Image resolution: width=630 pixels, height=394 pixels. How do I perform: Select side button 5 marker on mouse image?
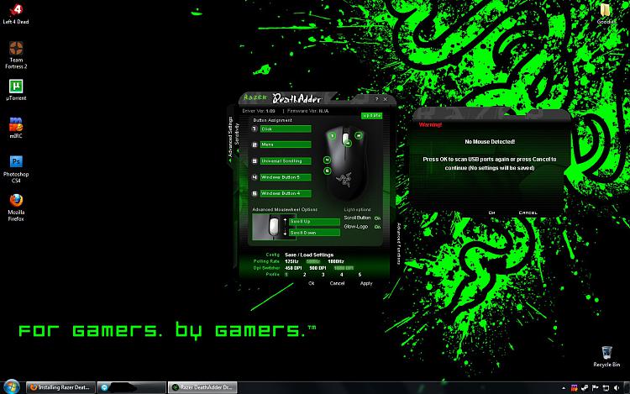tap(327, 171)
